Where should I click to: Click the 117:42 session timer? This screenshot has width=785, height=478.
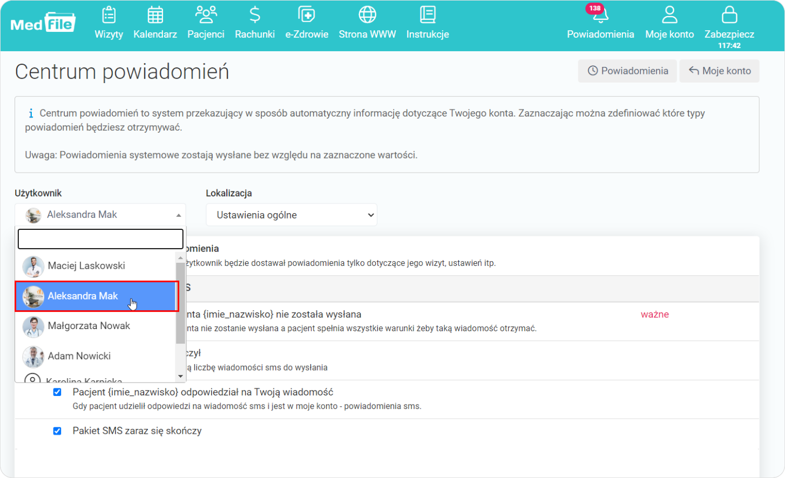pos(729,45)
